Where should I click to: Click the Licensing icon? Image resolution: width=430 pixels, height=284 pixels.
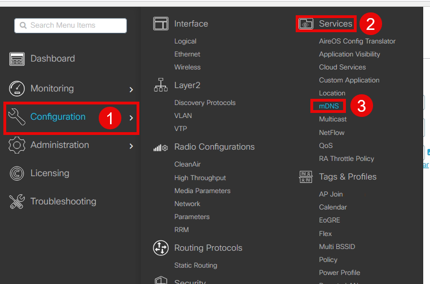coord(17,173)
